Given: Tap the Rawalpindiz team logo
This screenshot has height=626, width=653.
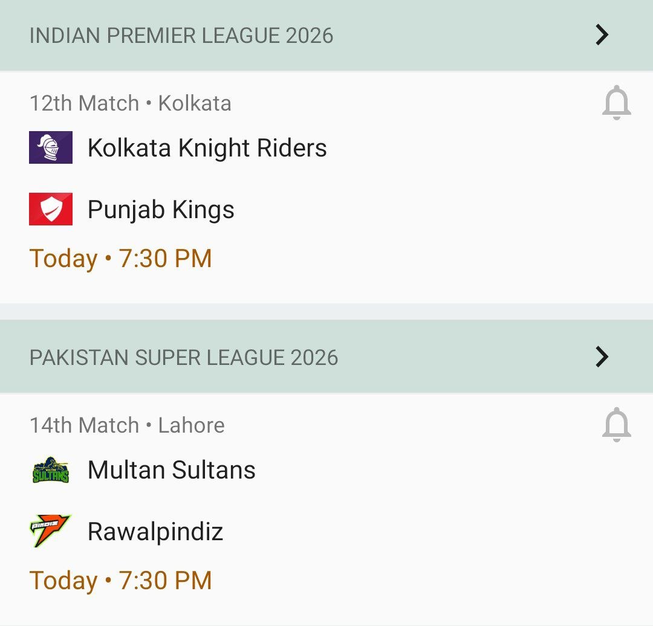Looking at the screenshot, I should pos(51,531).
